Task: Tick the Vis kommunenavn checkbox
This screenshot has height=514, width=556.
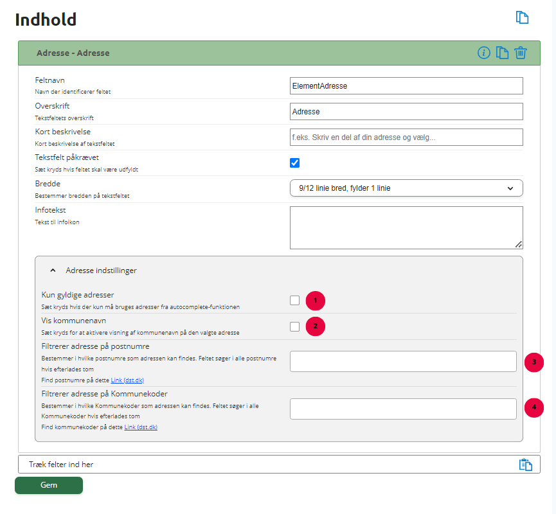Action: 294,326
